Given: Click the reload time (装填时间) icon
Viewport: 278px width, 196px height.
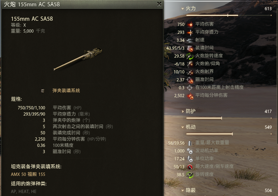Looking at the screenshot, I should pos(190,48).
